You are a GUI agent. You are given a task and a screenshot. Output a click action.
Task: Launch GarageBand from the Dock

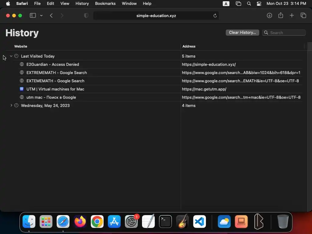[183, 222]
